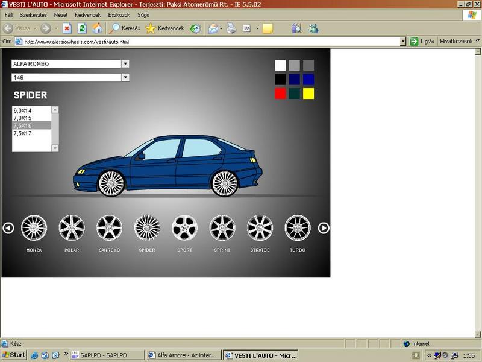Click the Print toolbar icon
482x362 pixels.
231,28
